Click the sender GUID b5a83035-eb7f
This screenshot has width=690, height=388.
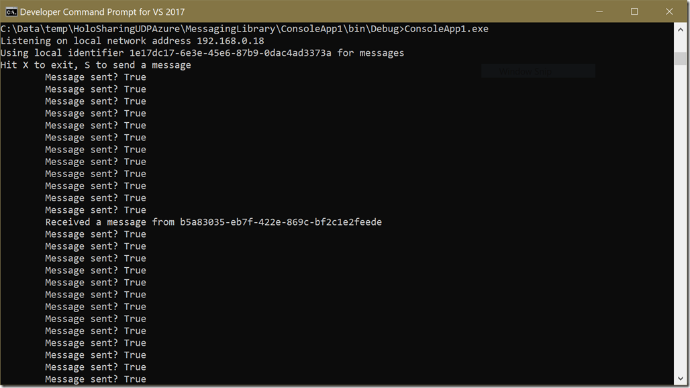[x=281, y=222]
